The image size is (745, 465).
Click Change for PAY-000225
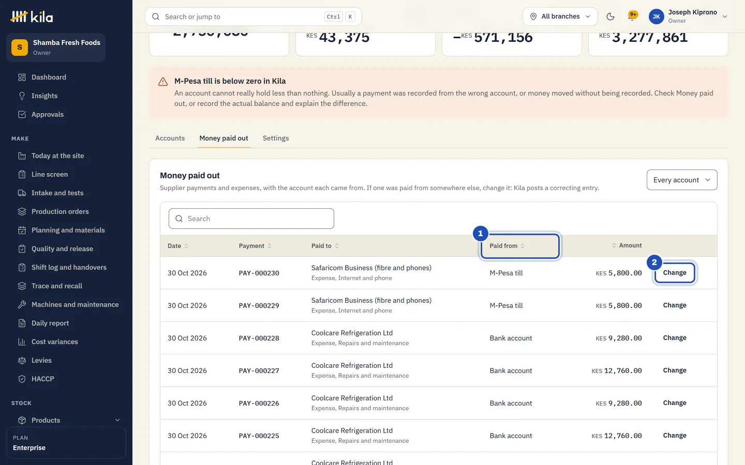[x=675, y=436]
